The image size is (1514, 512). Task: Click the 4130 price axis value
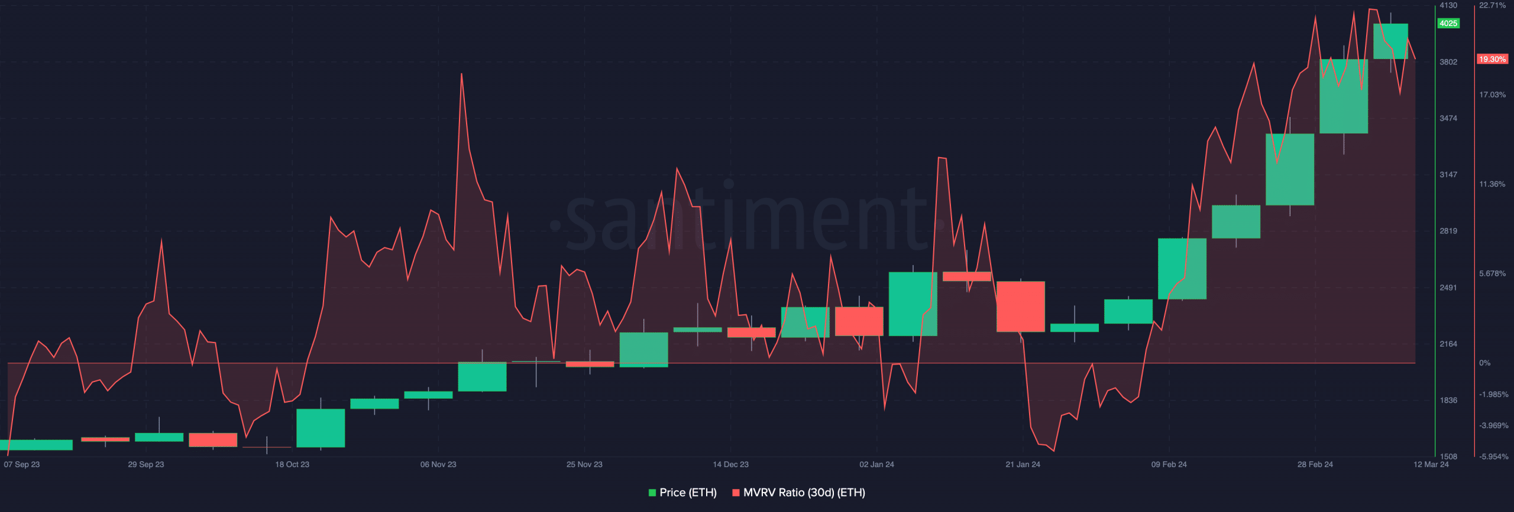tap(1448, 5)
